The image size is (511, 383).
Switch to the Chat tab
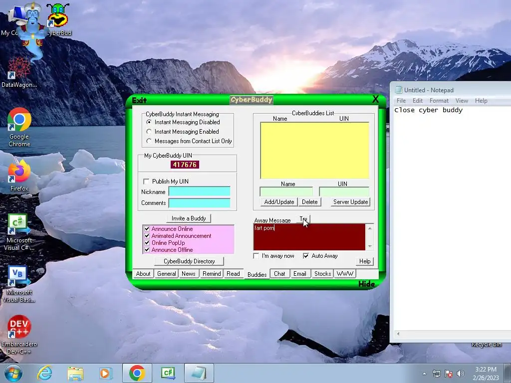coord(279,274)
